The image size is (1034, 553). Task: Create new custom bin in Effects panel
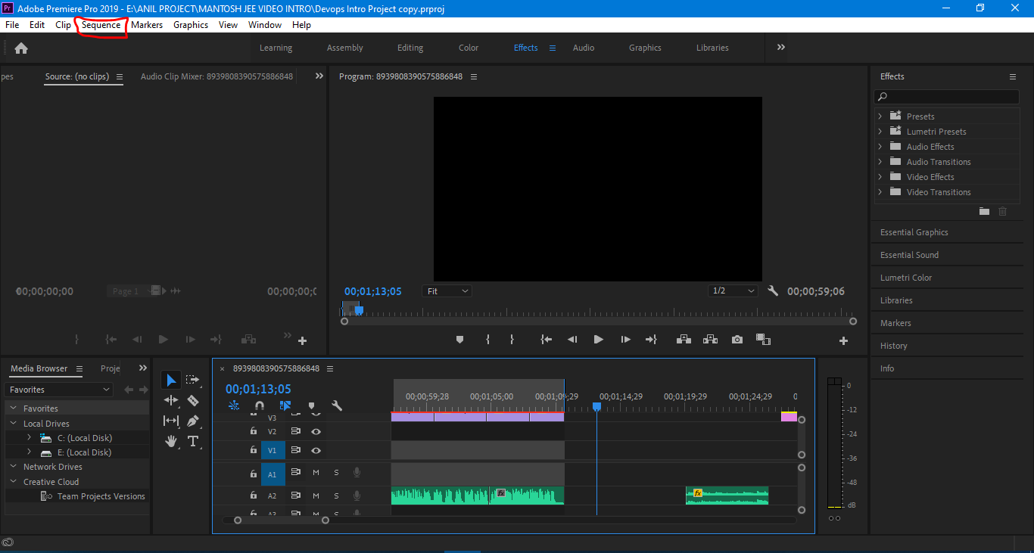click(x=984, y=212)
